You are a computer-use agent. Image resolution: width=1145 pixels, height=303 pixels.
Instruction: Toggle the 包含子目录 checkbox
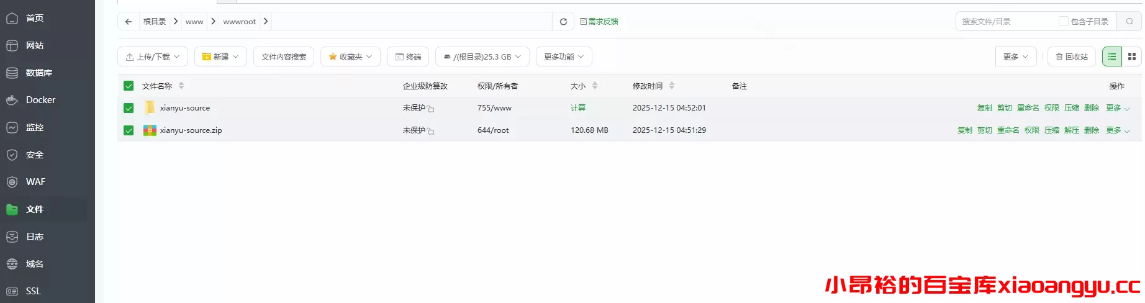tap(1063, 21)
